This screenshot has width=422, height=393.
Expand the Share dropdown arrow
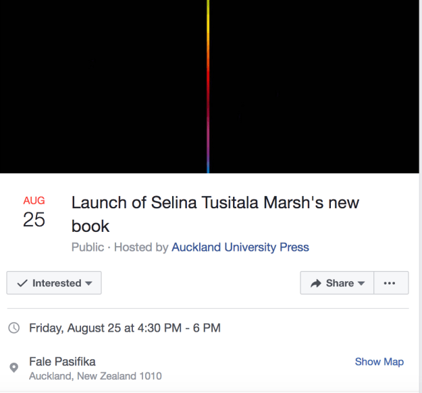(361, 284)
